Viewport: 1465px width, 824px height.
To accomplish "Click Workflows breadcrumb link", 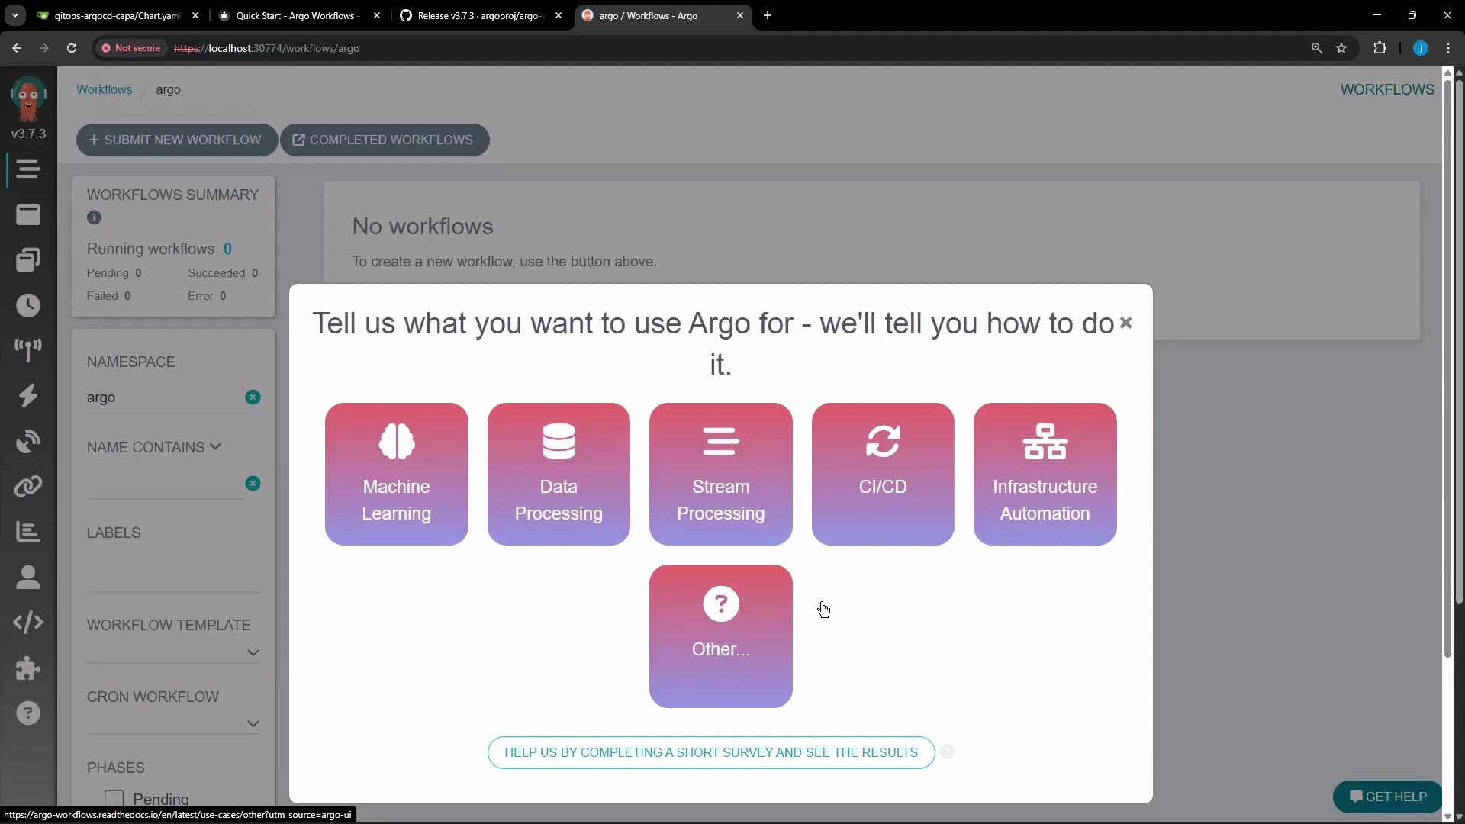I will coord(104,89).
